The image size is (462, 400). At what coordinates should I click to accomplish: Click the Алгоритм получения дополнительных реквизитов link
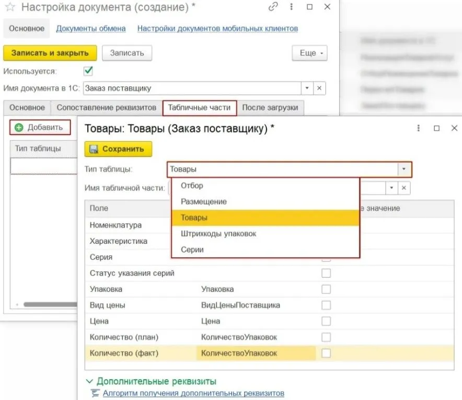coord(193,393)
